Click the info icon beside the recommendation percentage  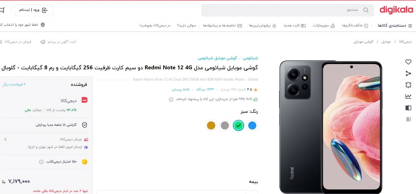(171, 99)
